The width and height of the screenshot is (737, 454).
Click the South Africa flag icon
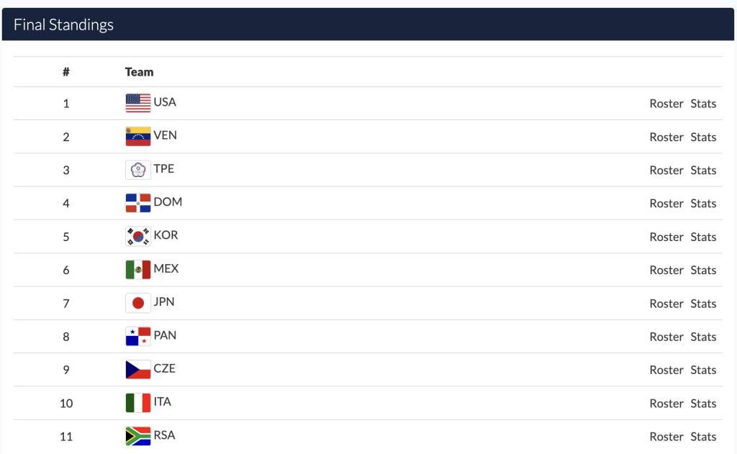[x=138, y=436]
